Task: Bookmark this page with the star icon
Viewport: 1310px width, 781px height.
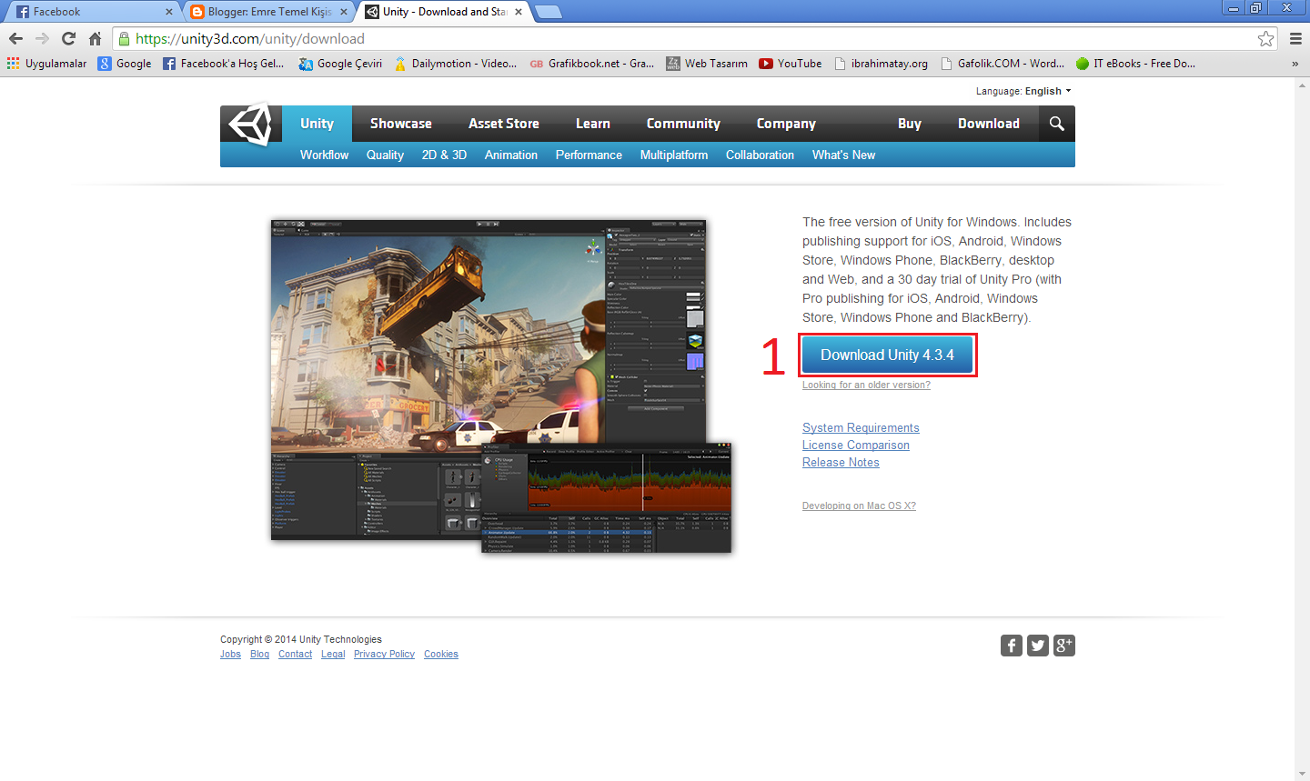Action: pyautogui.click(x=1265, y=38)
